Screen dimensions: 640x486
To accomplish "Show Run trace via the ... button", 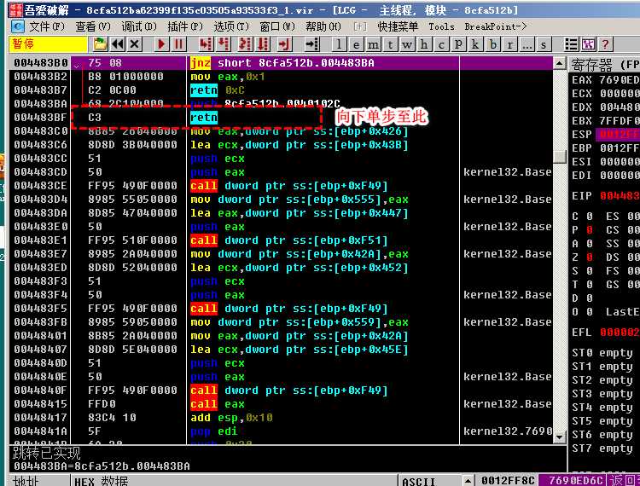I will (x=527, y=44).
